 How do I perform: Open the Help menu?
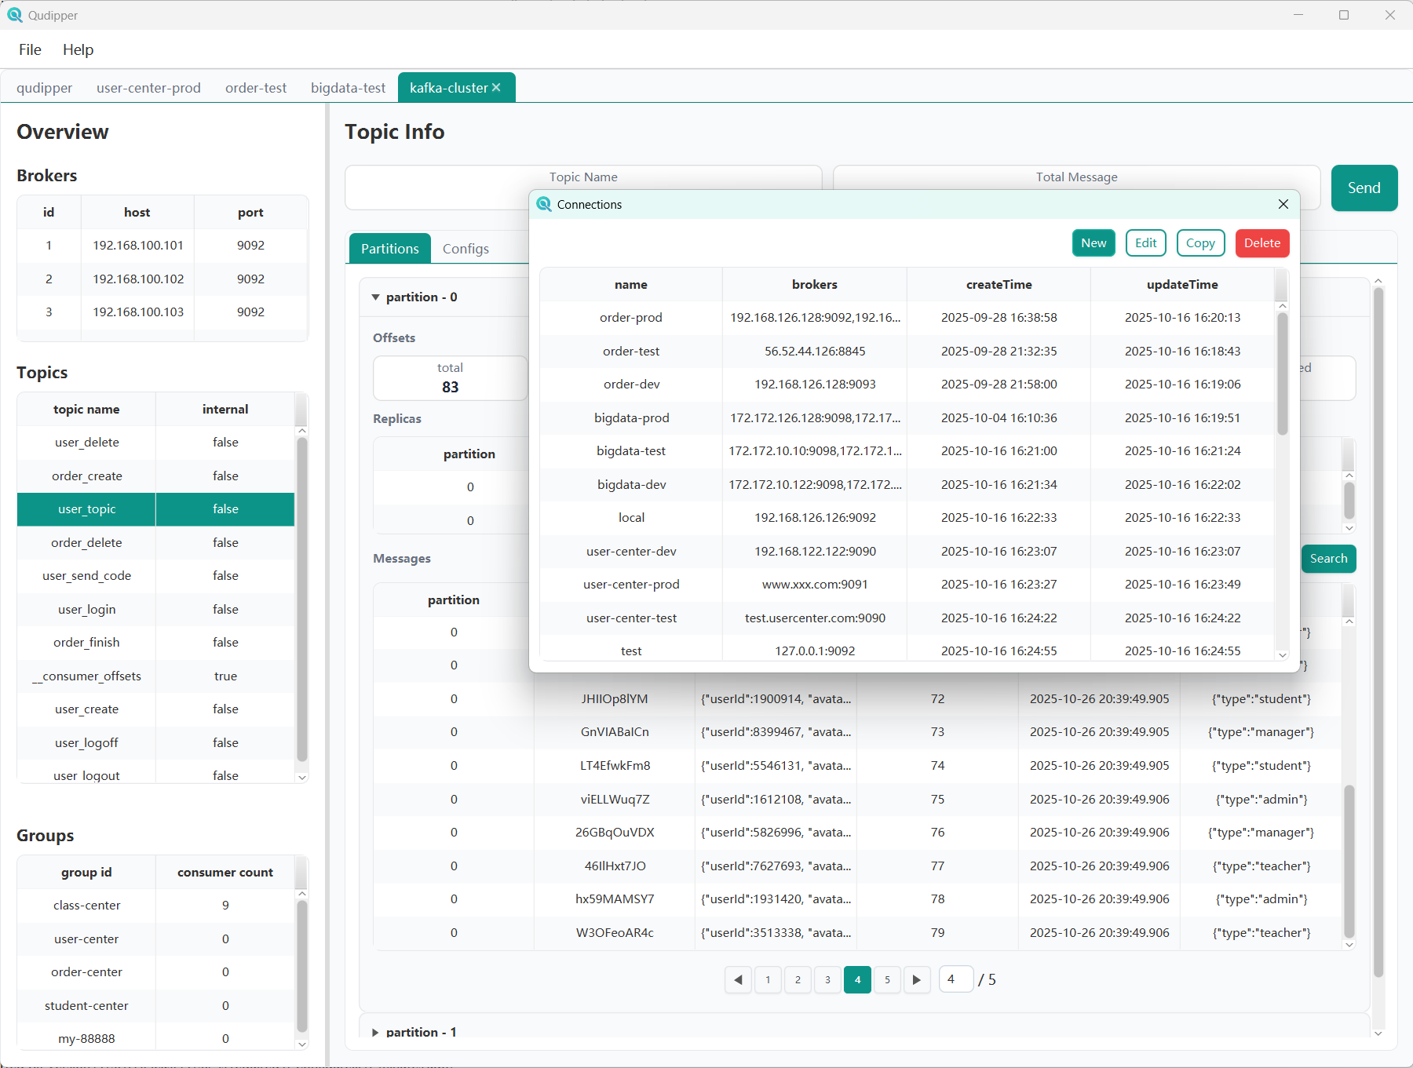78,49
